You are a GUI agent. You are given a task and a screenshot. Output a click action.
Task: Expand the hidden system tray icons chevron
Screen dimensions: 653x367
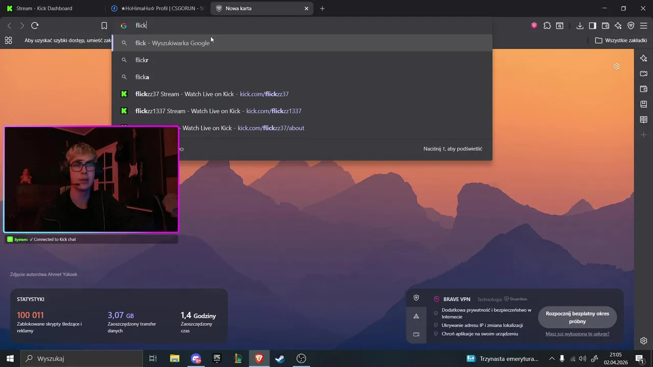click(x=551, y=358)
